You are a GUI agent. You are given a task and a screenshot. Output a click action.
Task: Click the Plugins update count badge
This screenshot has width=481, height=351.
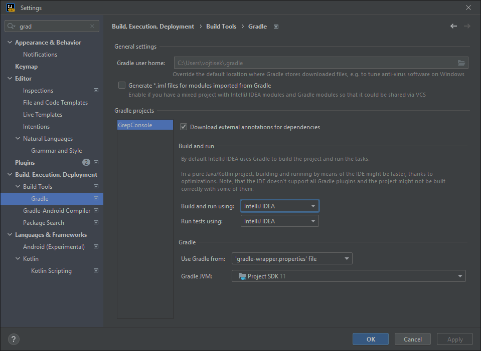coord(86,162)
